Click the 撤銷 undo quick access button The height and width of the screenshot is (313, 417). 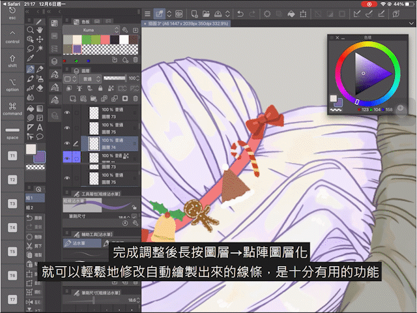coord(35,218)
